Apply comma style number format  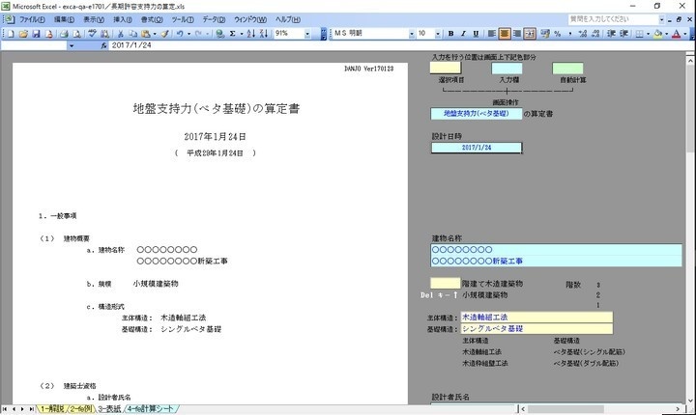click(x=570, y=34)
